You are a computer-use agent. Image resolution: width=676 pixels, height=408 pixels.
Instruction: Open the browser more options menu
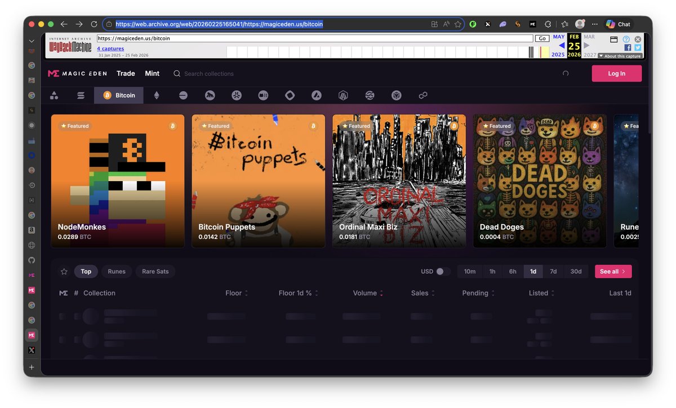tap(595, 24)
